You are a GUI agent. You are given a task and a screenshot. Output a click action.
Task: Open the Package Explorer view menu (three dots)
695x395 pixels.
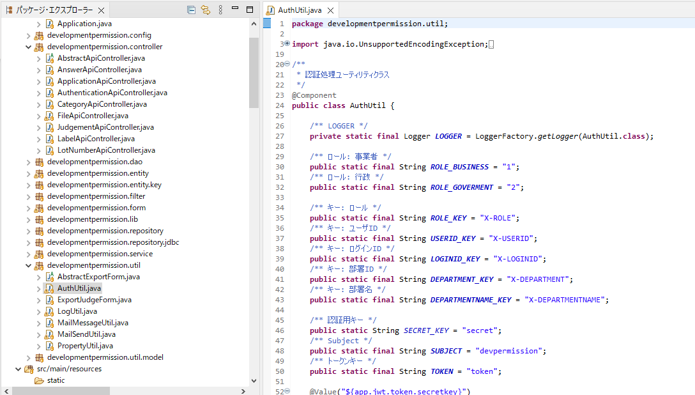[221, 10]
